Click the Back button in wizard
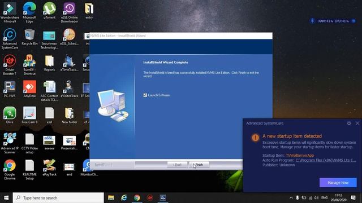This screenshot has width=362, height=203. (177, 165)
